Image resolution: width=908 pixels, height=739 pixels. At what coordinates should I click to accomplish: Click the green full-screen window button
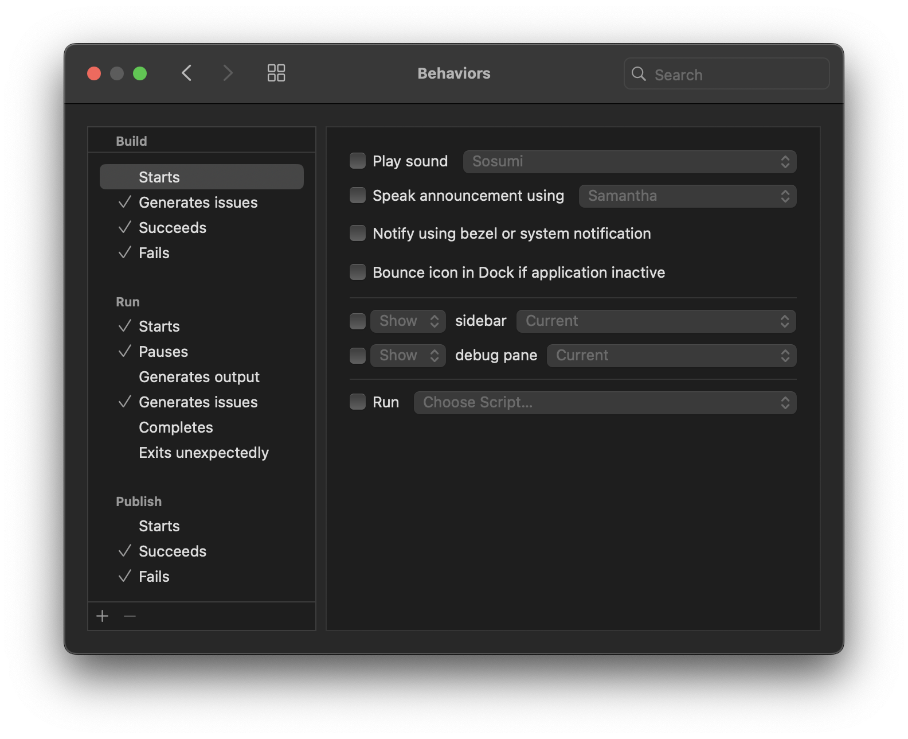click(140, 73)
